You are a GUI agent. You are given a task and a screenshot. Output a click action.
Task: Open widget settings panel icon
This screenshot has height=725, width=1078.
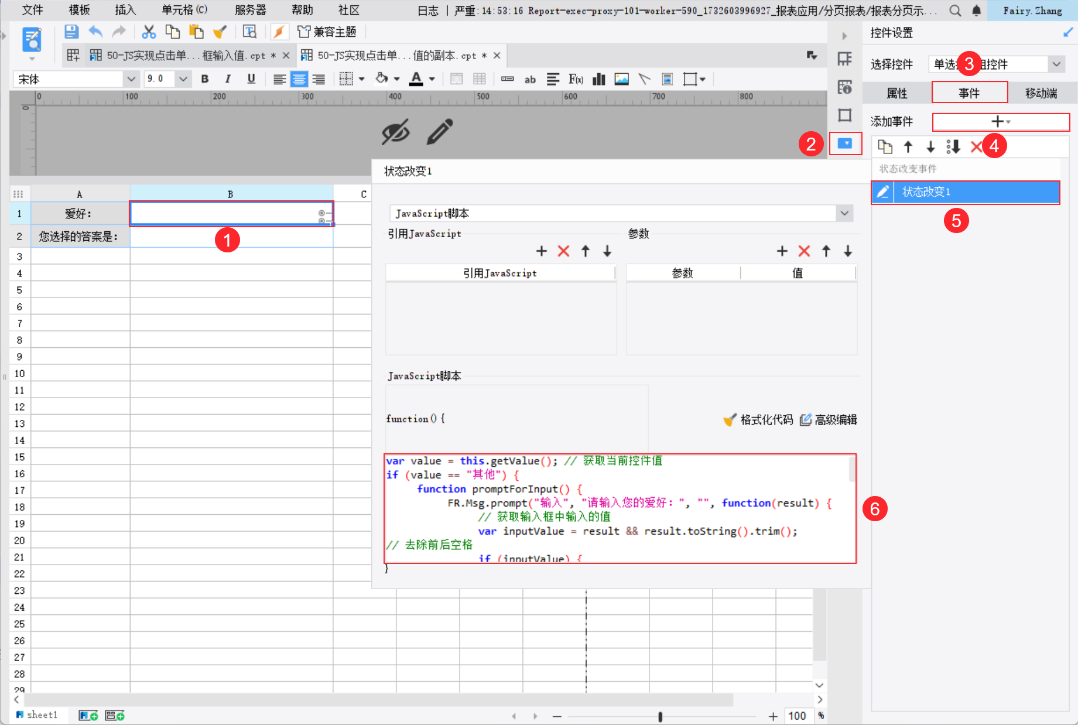tap(845, 143)
